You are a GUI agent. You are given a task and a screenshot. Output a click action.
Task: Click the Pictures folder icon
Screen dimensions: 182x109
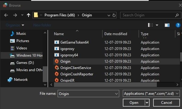click(x=12, y=41)
